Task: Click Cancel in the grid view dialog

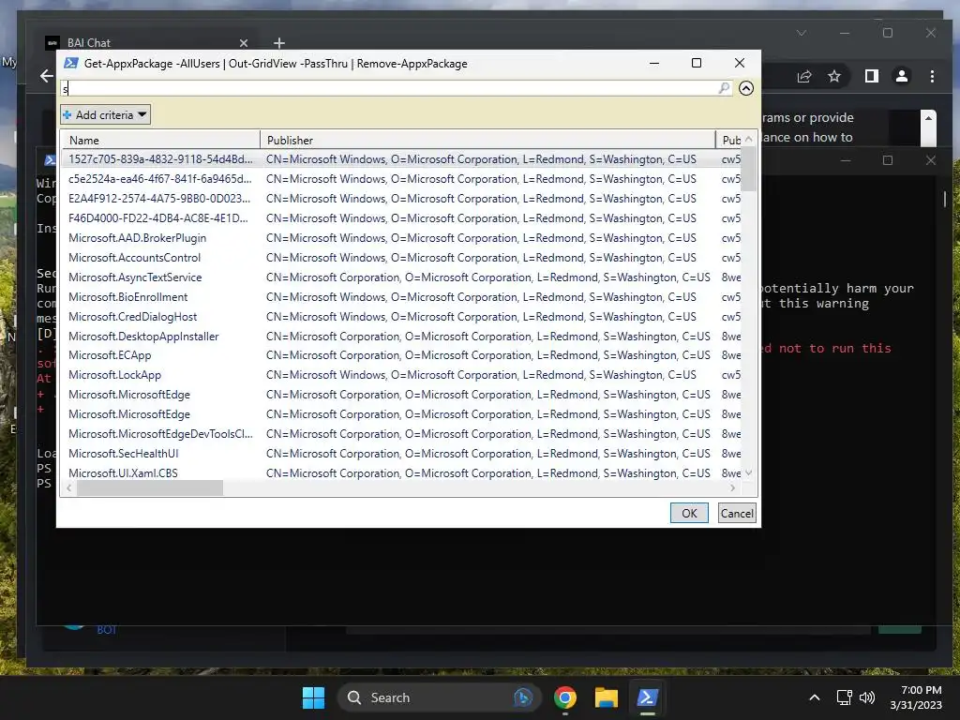Action: 737,513
